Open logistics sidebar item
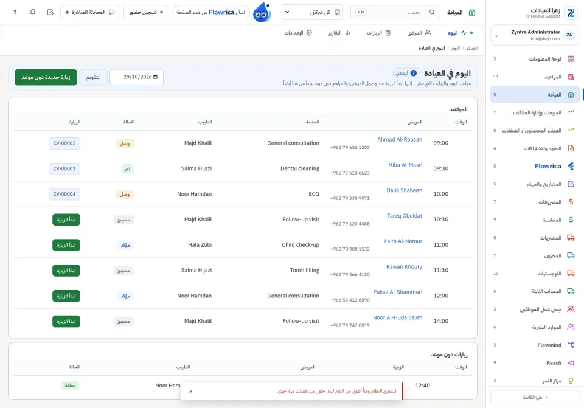Screen dimensions: 584x408 click(535, 273)
